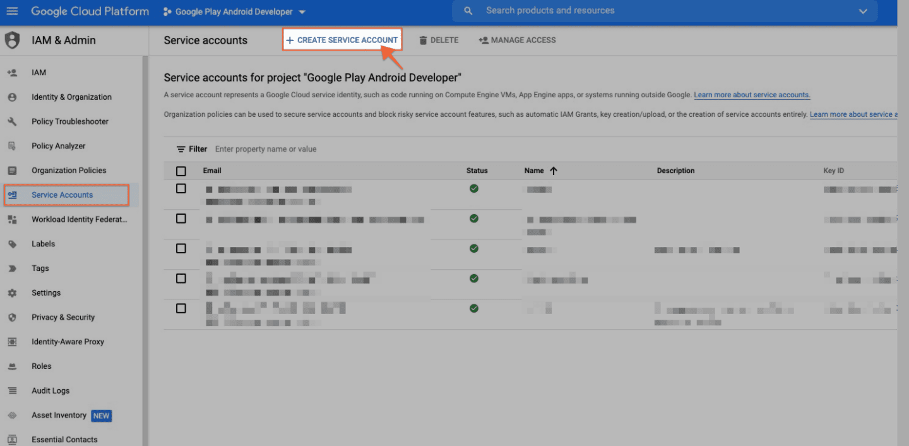The height and width of the screenshot is (446, 909).
Task: Click Create Service Account button
Action: point(342,40)
